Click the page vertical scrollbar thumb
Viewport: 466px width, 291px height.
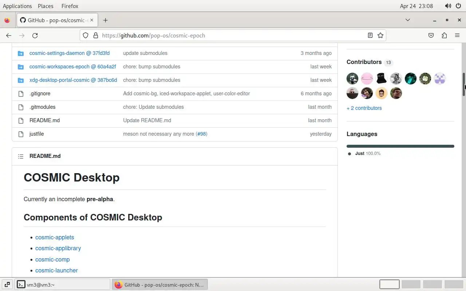point(464,84)
